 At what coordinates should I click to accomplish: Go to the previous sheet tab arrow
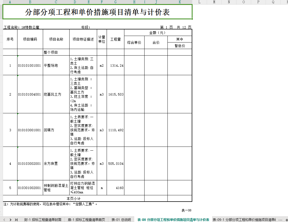(4, 220)
